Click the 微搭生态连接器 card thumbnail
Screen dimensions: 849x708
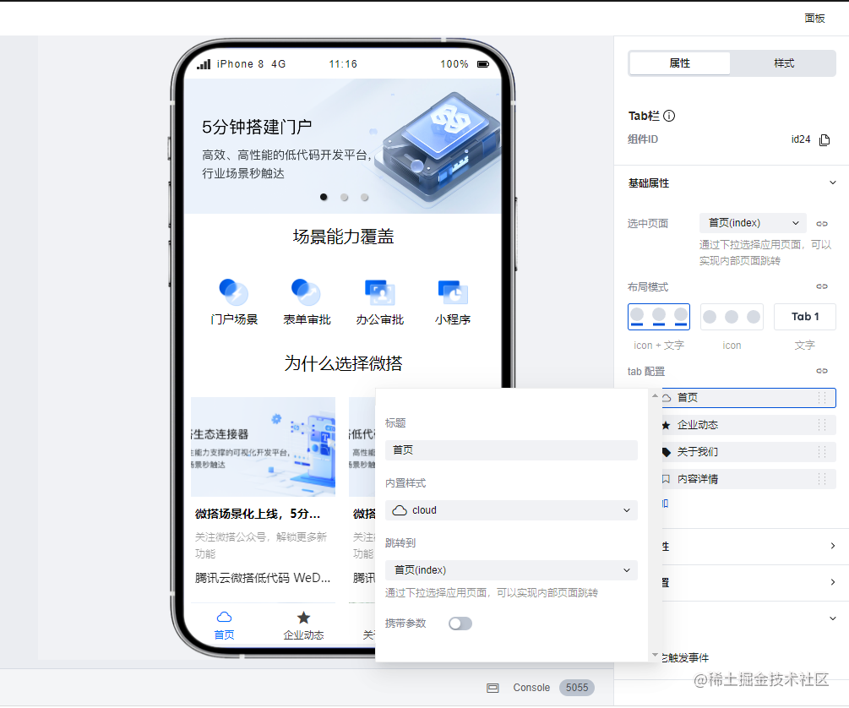[263, 447]
